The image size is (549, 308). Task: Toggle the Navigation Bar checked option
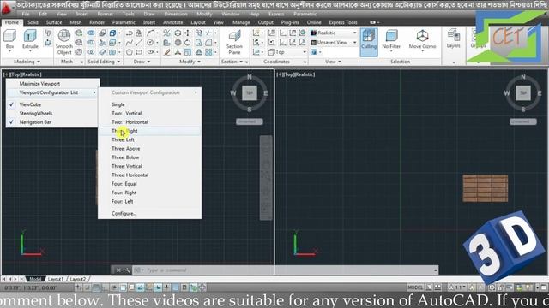tap(51, 122)
